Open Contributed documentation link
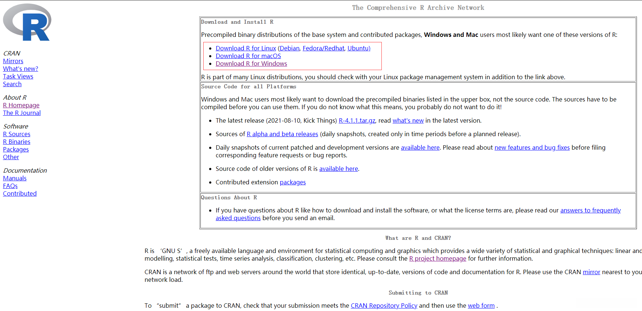This screenshot has width=642, height=311. tap(20, 193)
